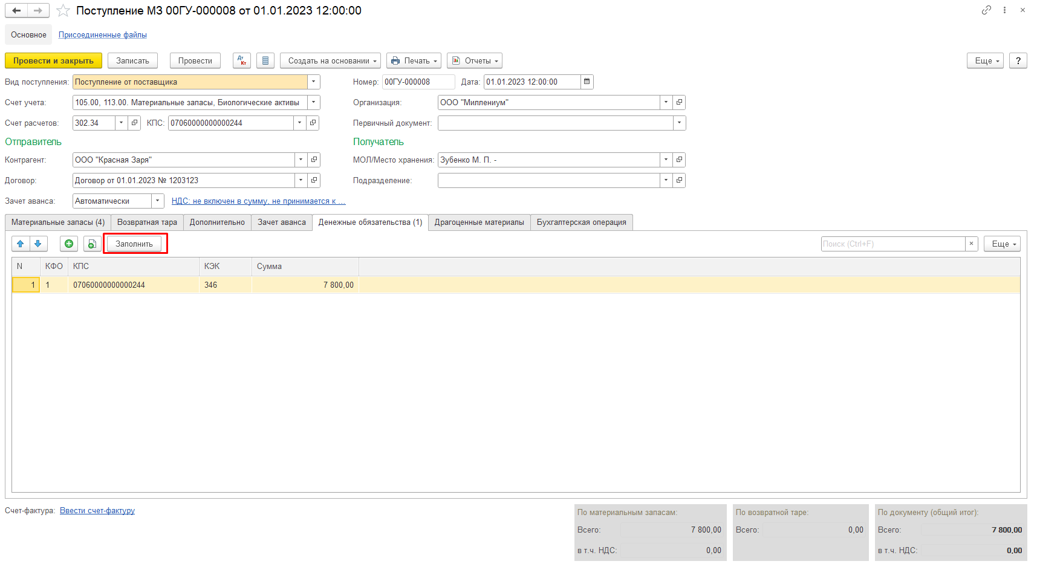Move row up with blue arrow
Image resolution: width=1037 pixels, height=564 pixels.
[21, 244]
